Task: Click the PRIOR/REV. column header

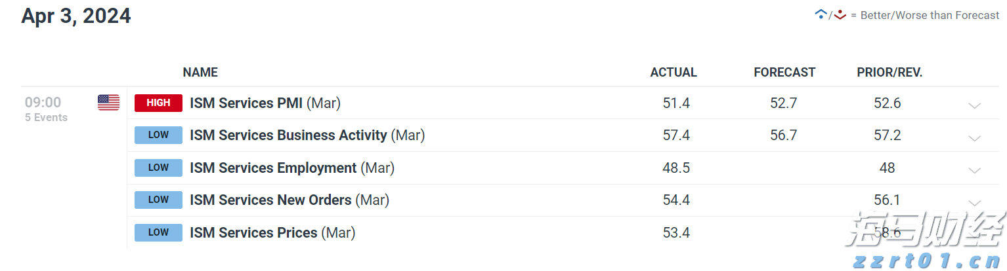Action: (889, 73)
